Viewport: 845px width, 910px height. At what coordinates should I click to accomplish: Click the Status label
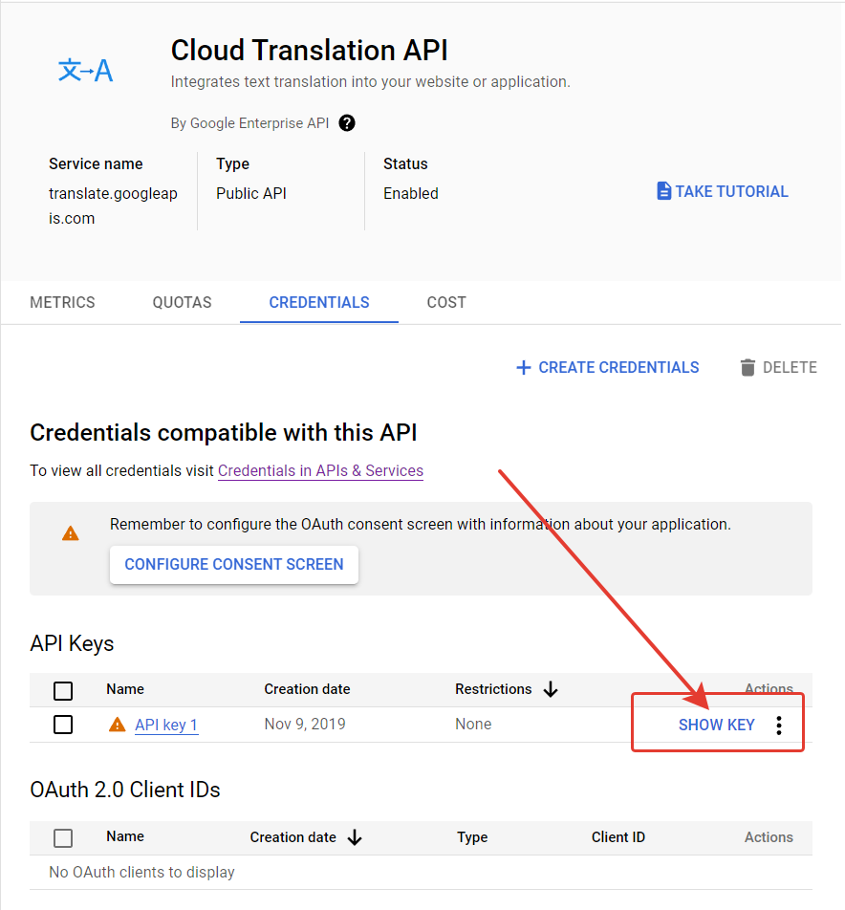(x=405, y=163)
